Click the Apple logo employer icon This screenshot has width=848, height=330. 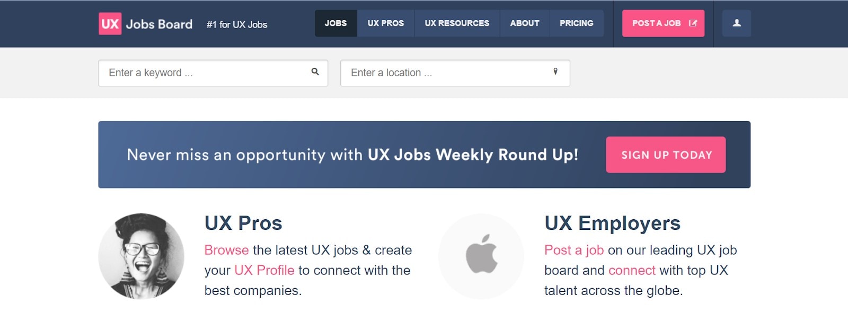[481, 256]
